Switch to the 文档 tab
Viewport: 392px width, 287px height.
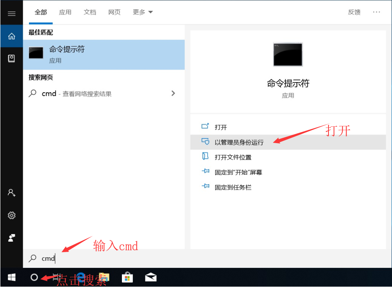pyautogui.click(x=90, y=12)
